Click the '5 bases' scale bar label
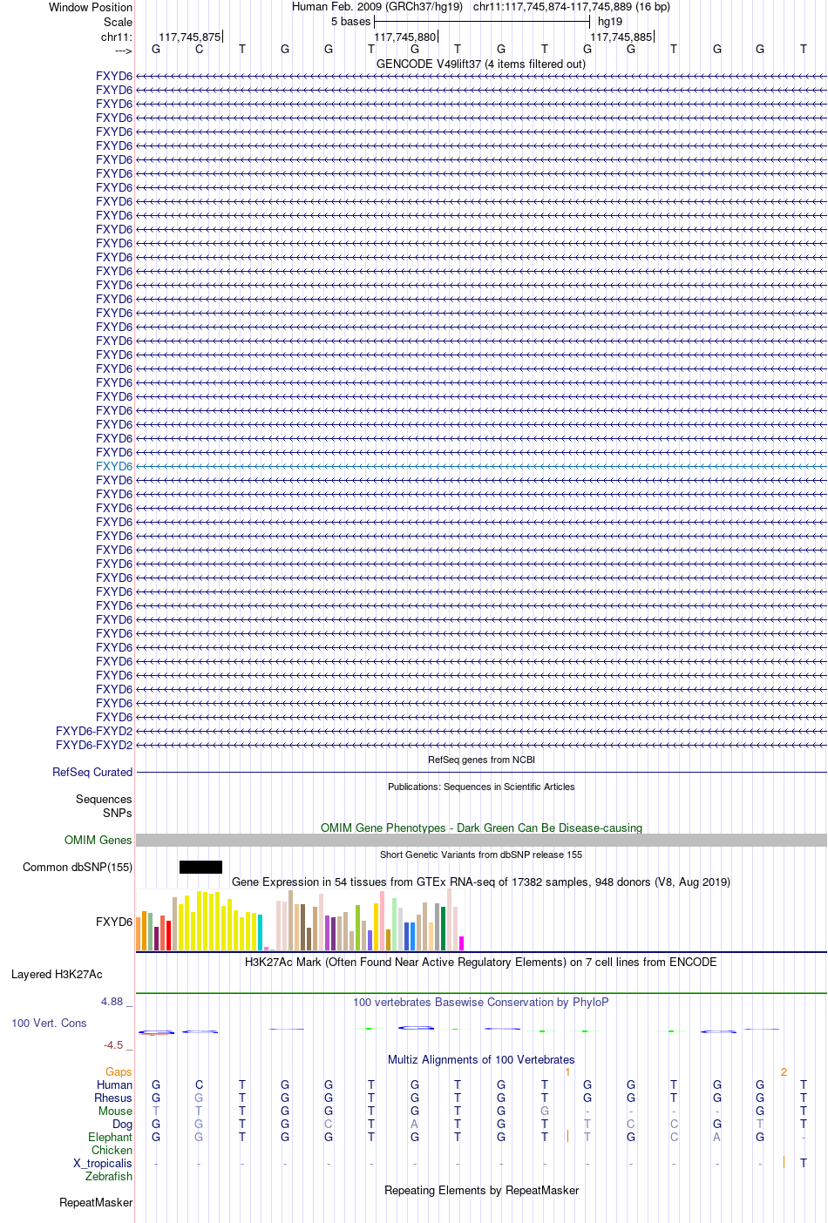The width and height of the screenshot is (828, 1223). pyautogui.click(x=350, y=22)
